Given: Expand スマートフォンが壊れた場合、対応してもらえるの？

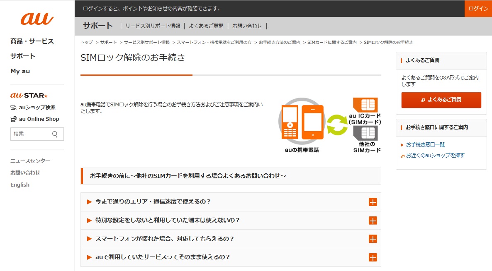Looking at the screenshot, I should click(x=231, y=239).
